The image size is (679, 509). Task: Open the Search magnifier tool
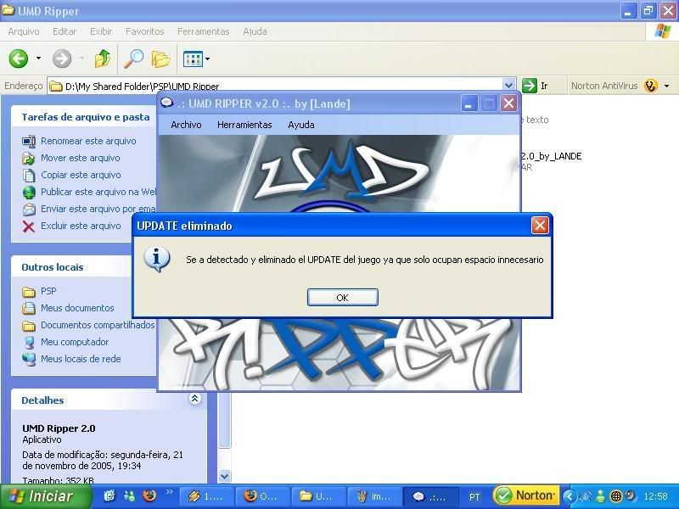(134, 59)
